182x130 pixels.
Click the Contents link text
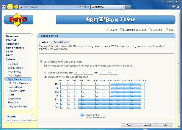[157, 30]
